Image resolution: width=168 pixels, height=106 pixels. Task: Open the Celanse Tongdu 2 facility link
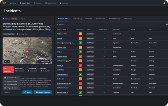pyautogui.click(x=62, y=74)
